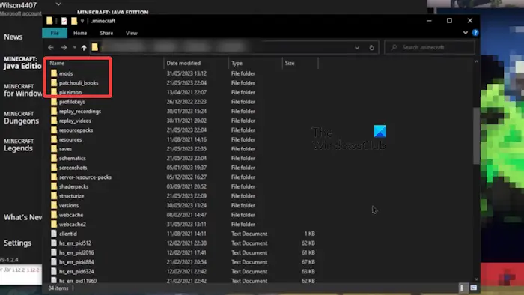
Task: Select the hs_err_pid6324 text document
Action: click(x=76, y=271)
